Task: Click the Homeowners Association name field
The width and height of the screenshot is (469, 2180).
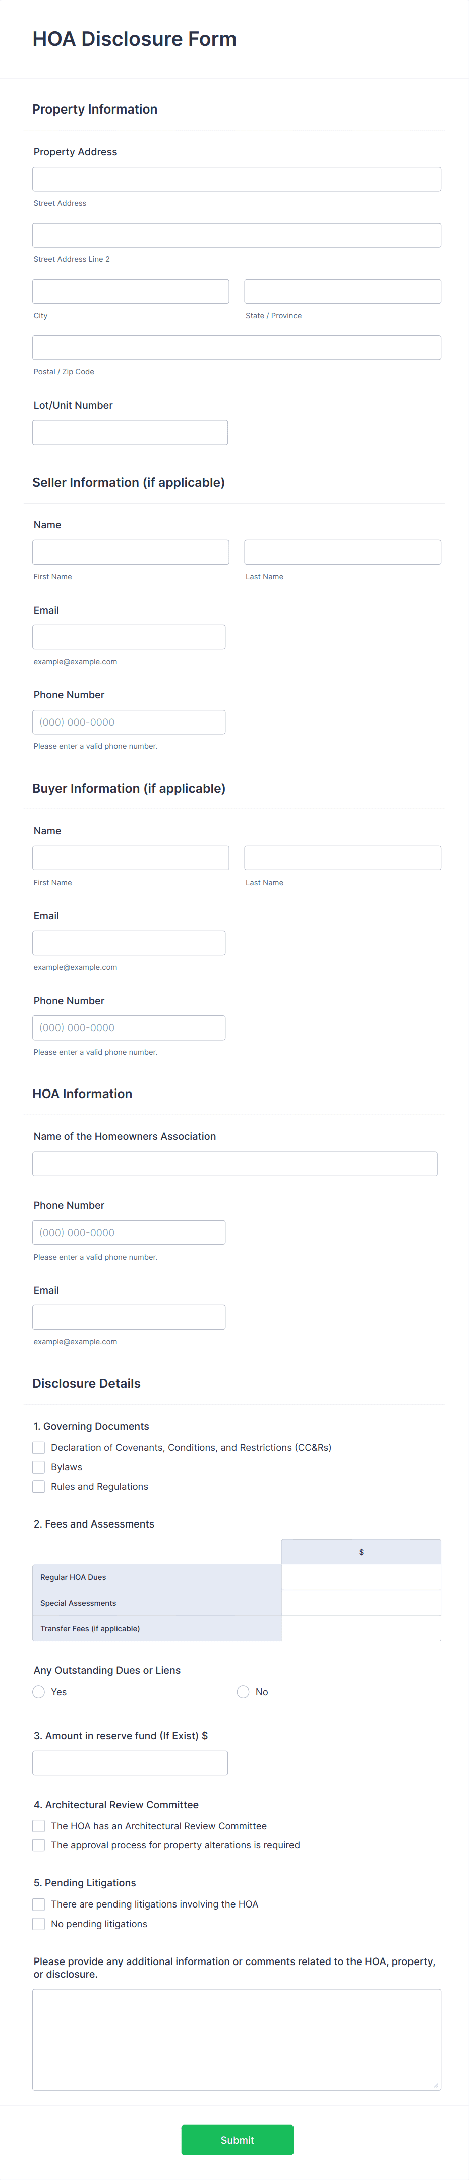Action: [234, 1163]
